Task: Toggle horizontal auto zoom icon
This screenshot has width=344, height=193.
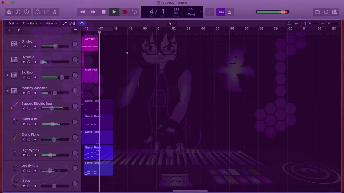Action: tap(297, 23)
